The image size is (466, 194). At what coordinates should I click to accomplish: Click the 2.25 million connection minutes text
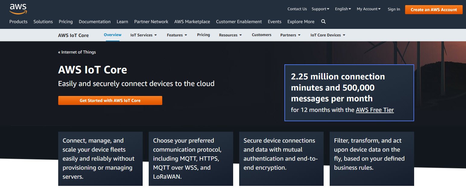[x=338, y=88]
